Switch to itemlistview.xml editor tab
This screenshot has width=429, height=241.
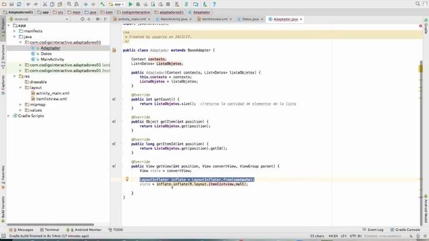(214, 19)
